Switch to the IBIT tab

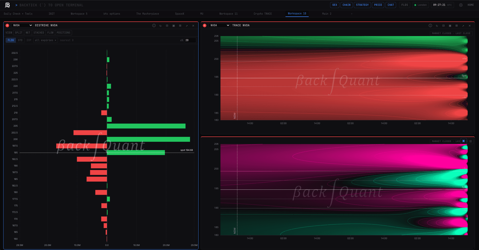pyautogui.click(x=52, y=14)
